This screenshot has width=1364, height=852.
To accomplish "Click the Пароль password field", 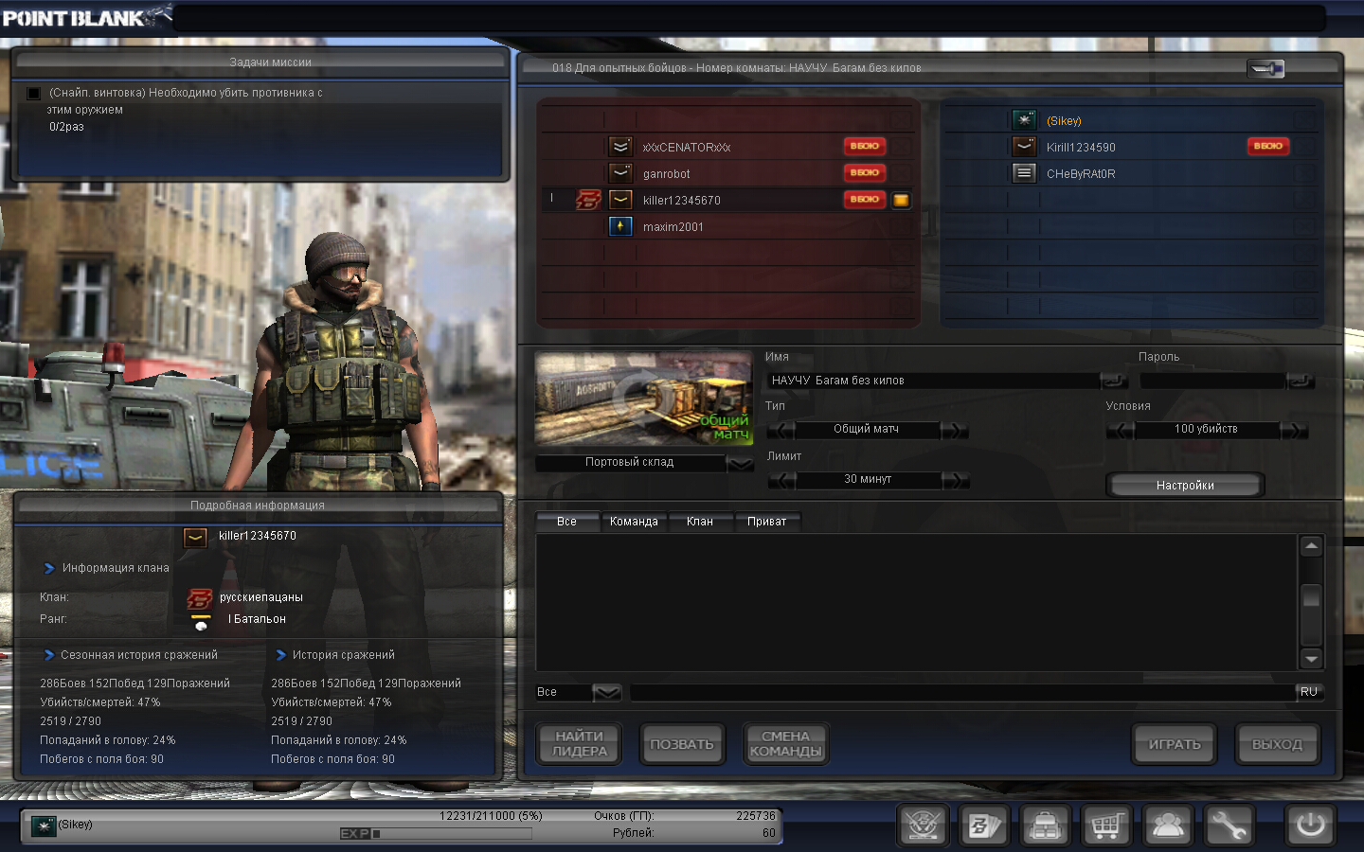I will point(1213,381).
